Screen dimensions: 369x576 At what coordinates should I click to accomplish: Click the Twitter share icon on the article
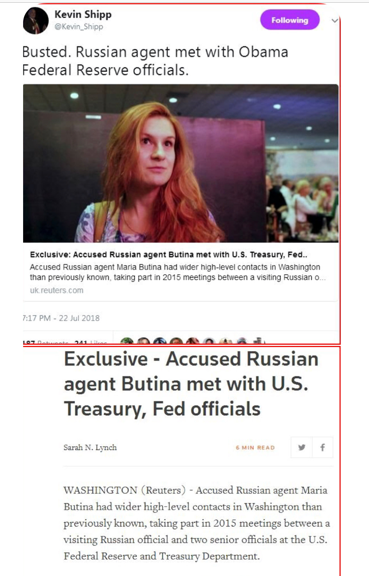click(302, 447)
